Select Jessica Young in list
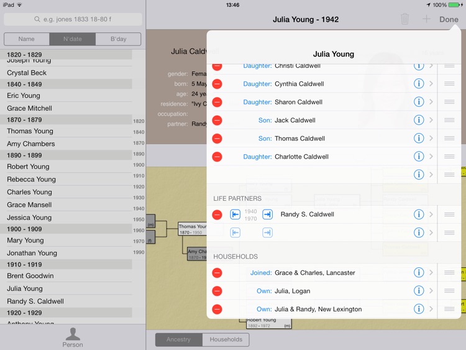Viewport: 466px width, 350px height. coord(66,218)
